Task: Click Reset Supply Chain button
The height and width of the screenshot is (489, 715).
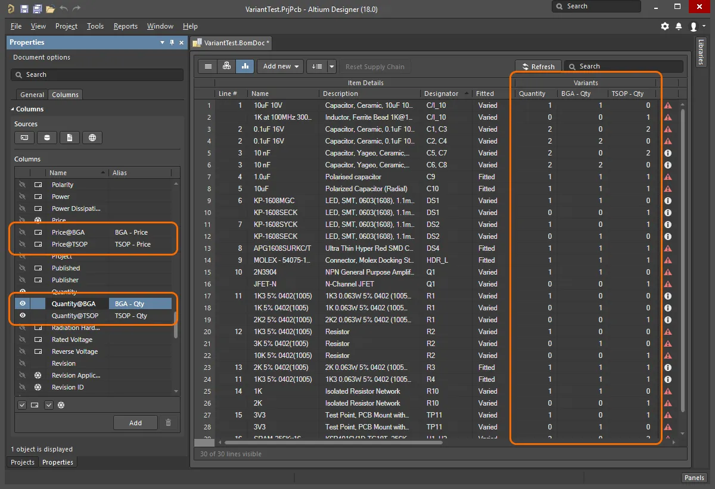Action: tap(375, 67)
